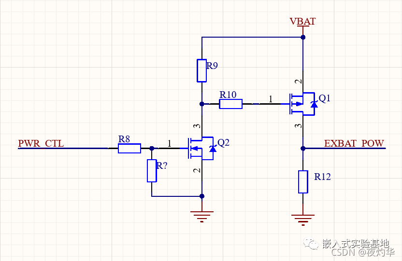Select the R9 designator text
The width and height of the screenshot is (402, 261).
[212, 66]
